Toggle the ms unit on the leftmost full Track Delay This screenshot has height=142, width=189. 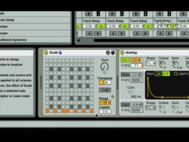(x=101, y=26)
